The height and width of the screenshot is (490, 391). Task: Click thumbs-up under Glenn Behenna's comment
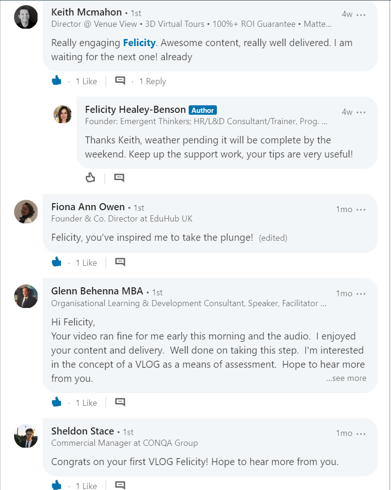(x=57, y=403)
